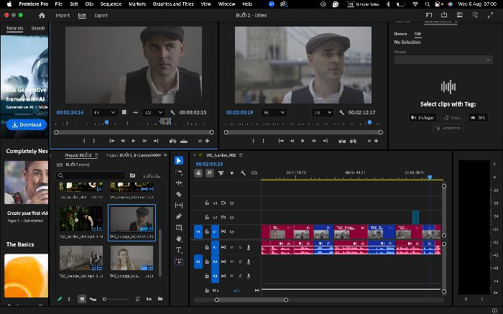Viewport: 503px width, 314px height.
Task: Click the Download button in tutorials
Action: click(27, 124)
